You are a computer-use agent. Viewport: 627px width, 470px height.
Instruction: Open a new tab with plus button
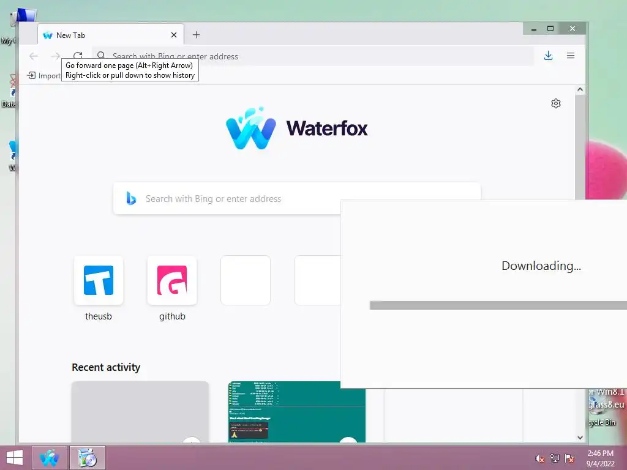point(196,35)
